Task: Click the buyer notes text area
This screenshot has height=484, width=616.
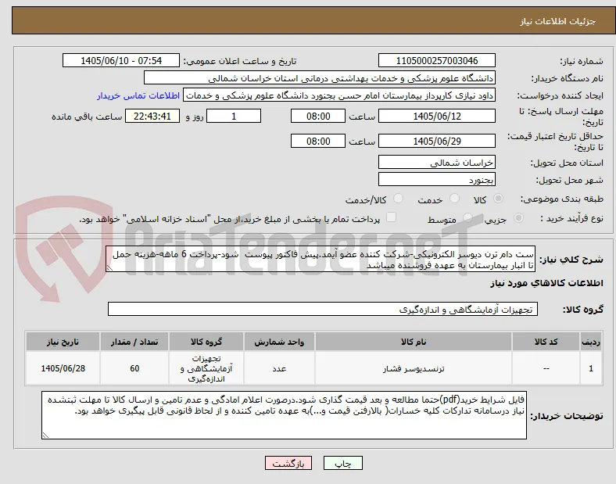Action: click(x=284, y=415)
